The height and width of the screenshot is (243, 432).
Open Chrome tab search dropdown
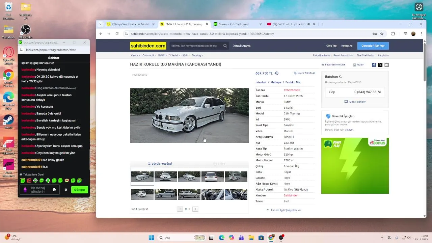tap(100, 24)
